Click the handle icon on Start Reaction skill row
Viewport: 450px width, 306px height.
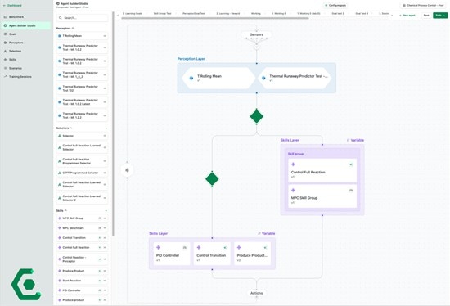[x=105, y=281]
